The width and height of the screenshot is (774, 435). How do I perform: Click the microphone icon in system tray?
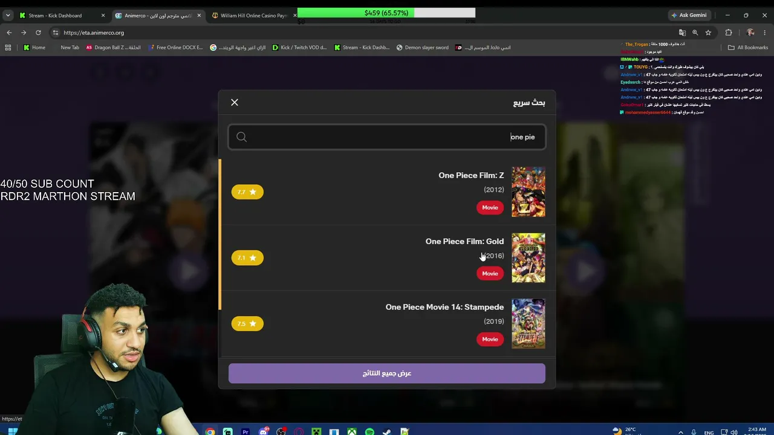coord(694,432)
